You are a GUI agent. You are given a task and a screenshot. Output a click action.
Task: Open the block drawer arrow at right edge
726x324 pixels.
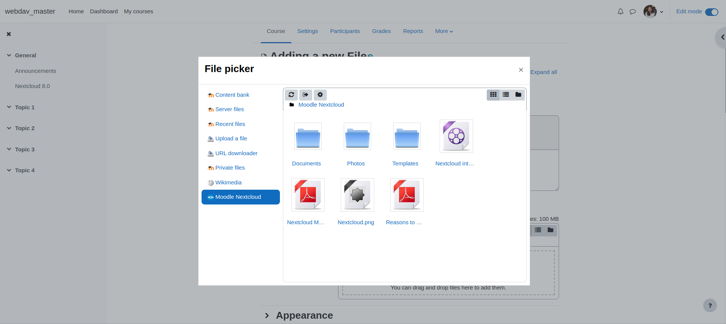pos(721,38)
